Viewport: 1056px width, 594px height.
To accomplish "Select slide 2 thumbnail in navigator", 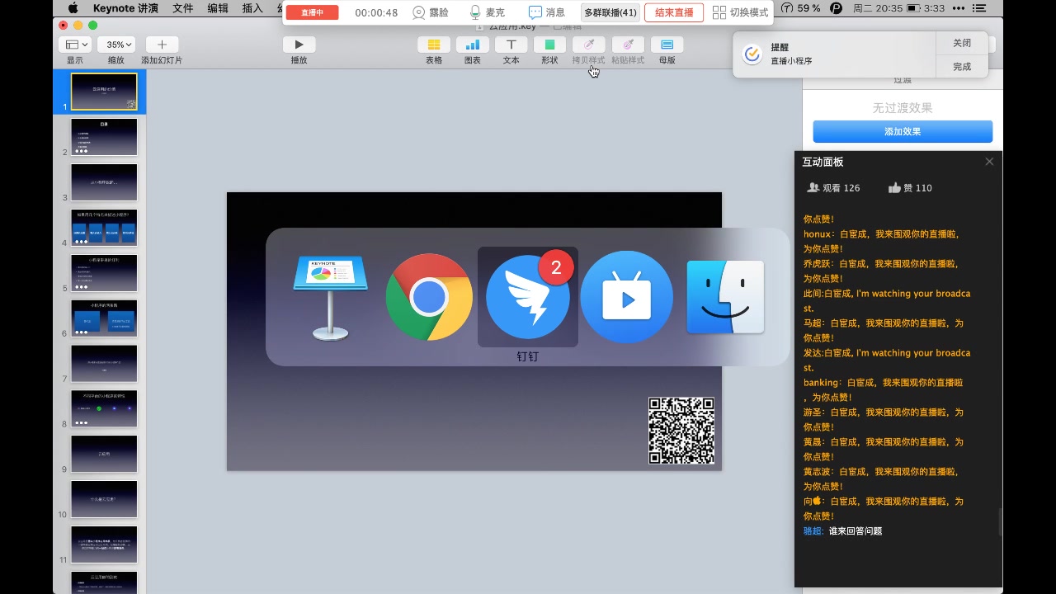I will pyautogui.click(x=104, y=137).
